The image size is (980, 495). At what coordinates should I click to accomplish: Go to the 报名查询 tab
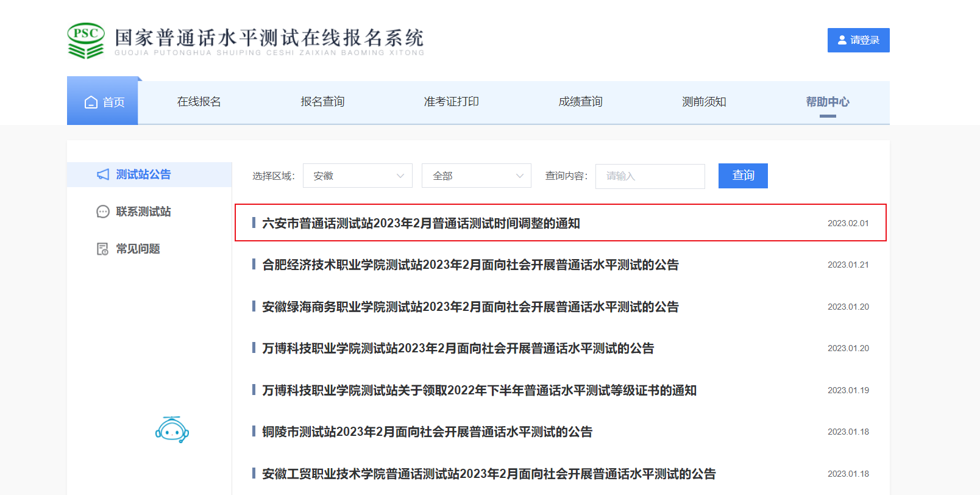[x=322, y=102]
